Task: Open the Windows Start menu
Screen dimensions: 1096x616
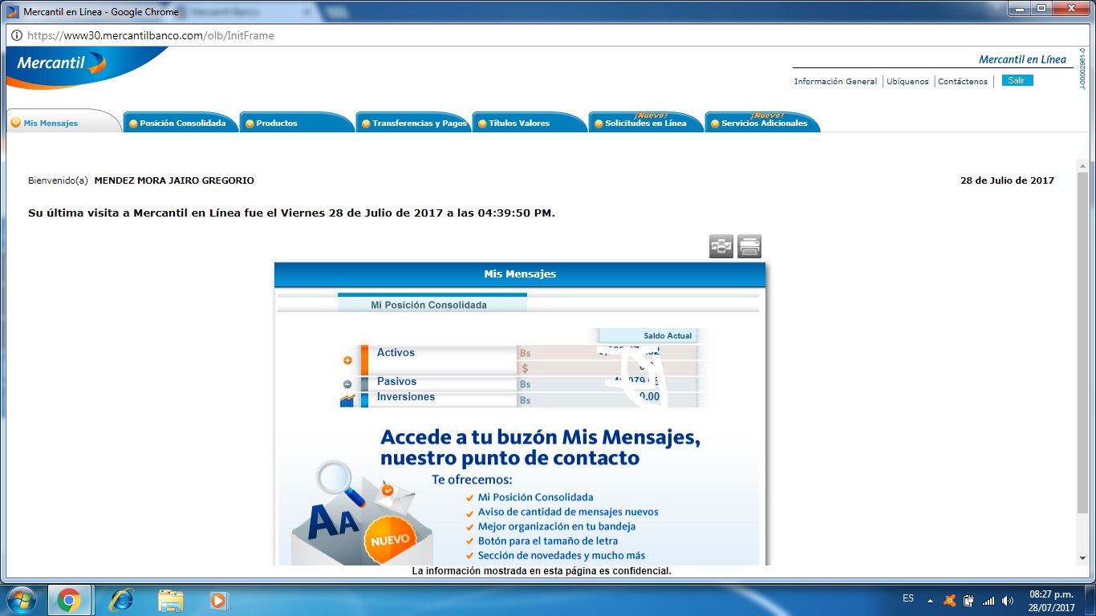Action: 20,599
